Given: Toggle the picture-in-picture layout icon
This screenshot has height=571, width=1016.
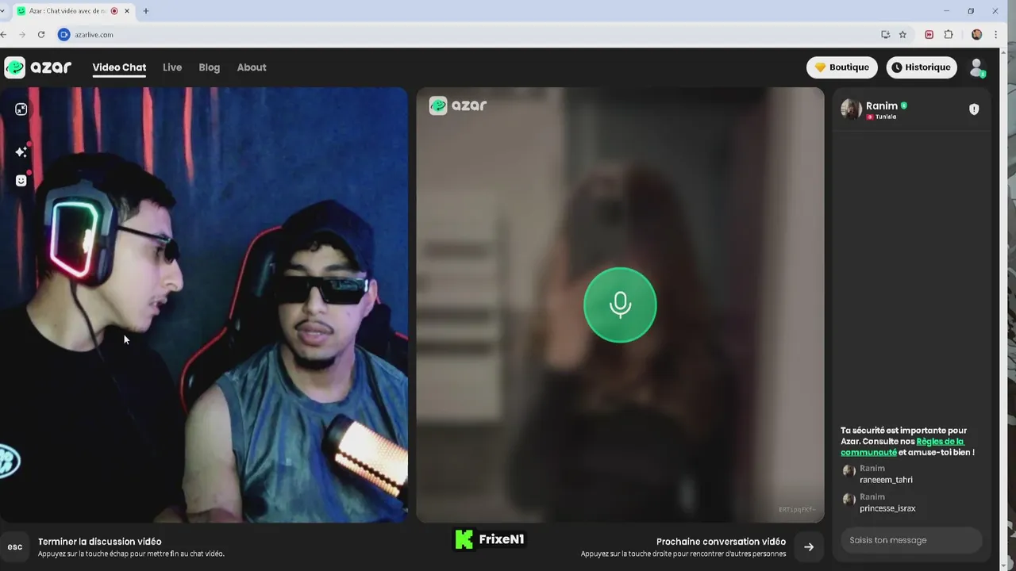Looking at the screenshot, I should point(21,109).
